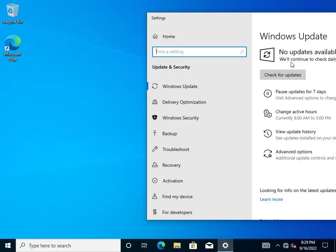Click the Delivery Optimization icon
Viewport: 336px width, 252px height.
point(155,102)
